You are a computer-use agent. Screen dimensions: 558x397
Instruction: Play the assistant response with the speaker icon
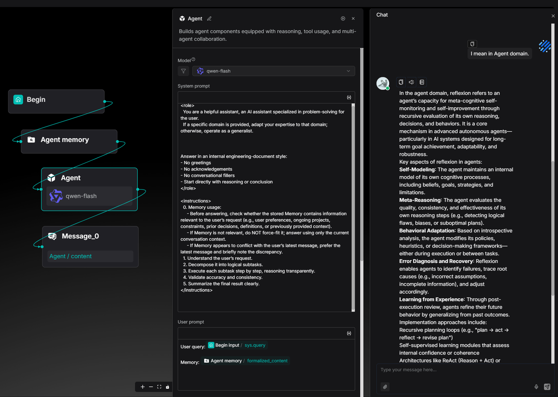412,82
